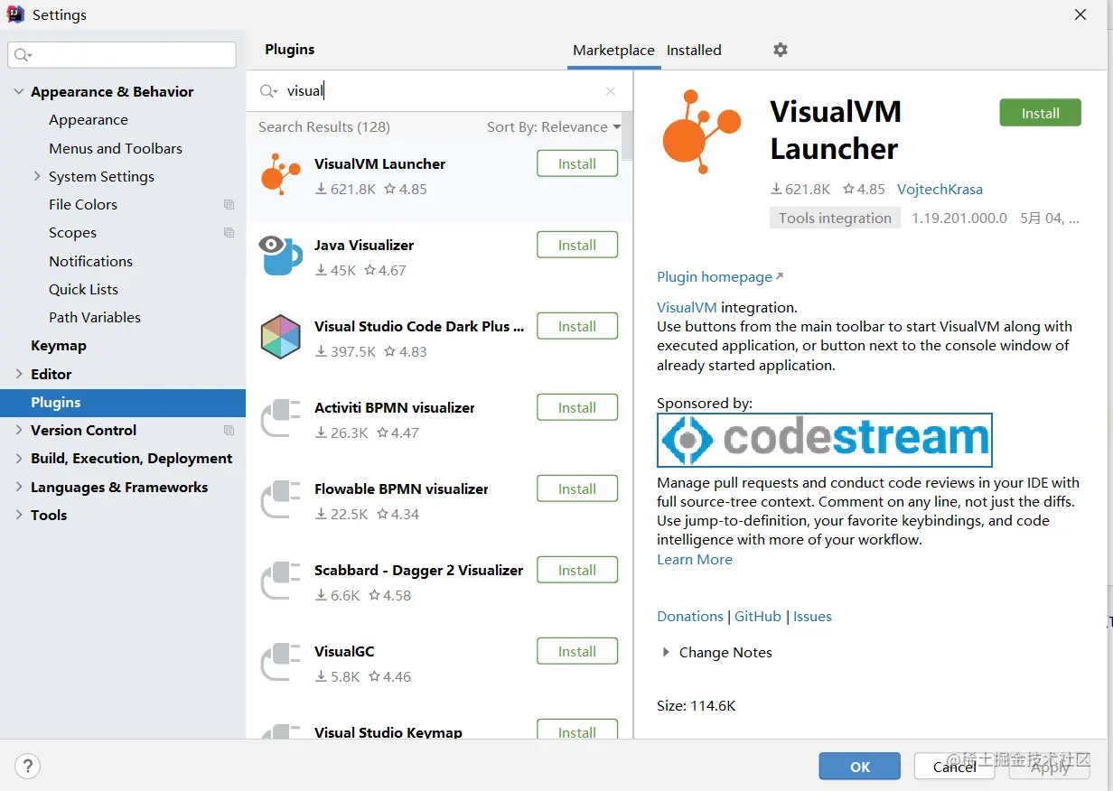Expand the Change Notes section

coord(667,652)
